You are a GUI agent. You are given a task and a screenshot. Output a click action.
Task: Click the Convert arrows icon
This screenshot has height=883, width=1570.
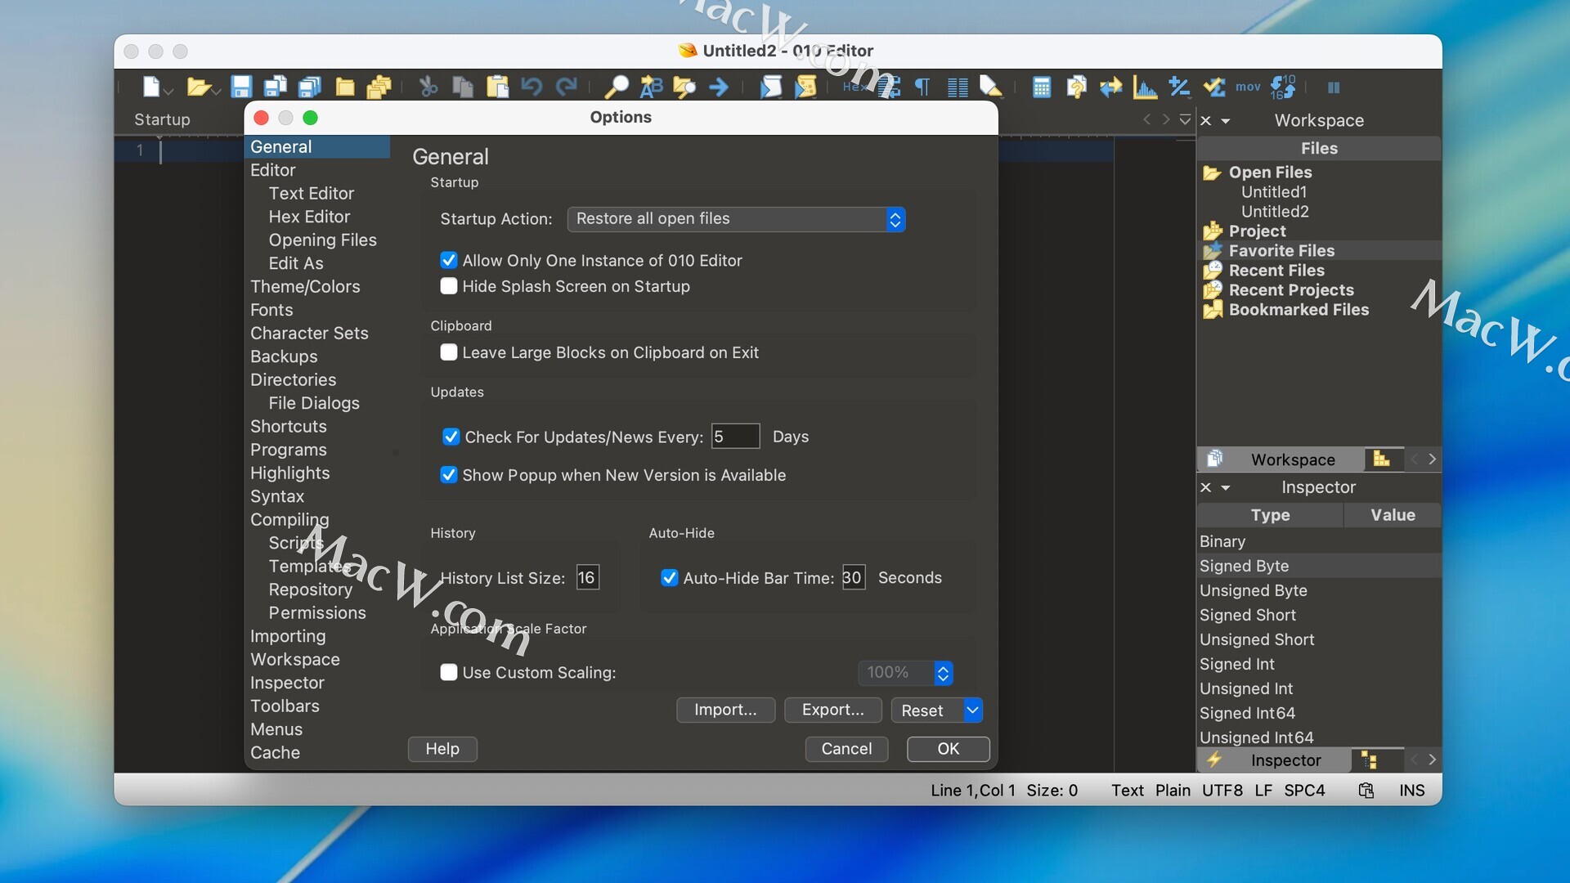click(x=1110, y=87)
